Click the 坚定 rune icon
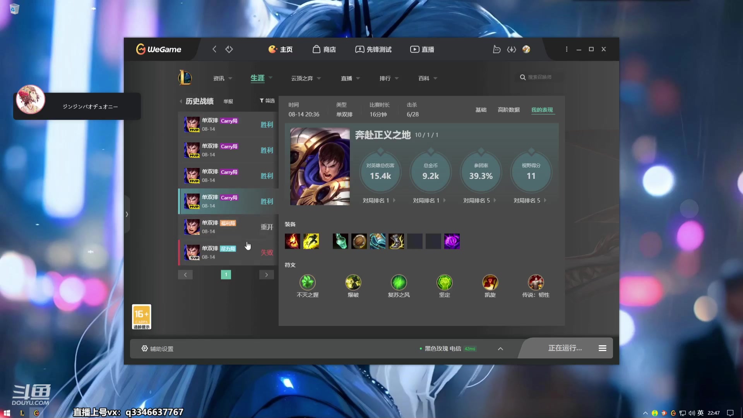Screen dimensions: 743x418 tap(445, 283)
